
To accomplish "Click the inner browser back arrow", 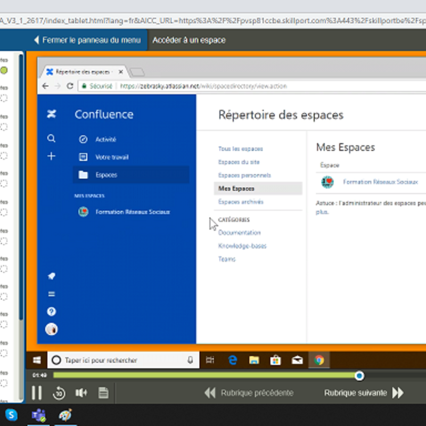I will click(45, 86).
